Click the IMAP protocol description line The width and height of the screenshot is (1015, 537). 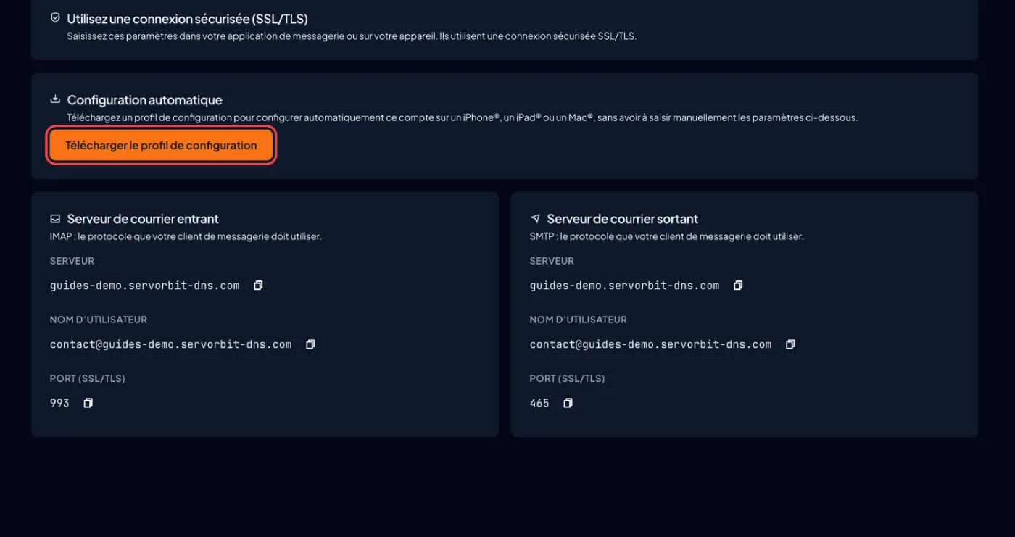(x=186, y=236)
